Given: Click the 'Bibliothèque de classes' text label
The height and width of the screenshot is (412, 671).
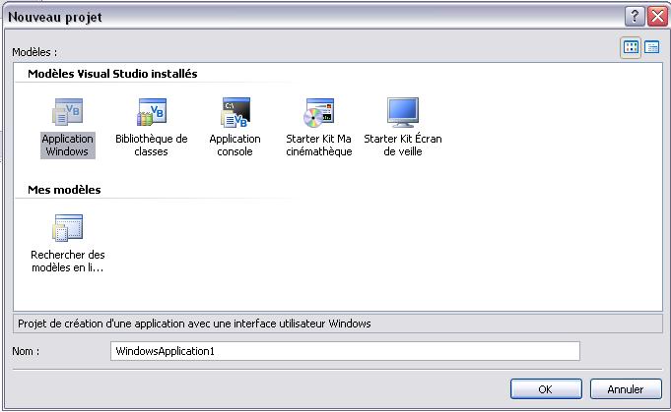Looking at the screenshot, I should (x=152, y=146).
